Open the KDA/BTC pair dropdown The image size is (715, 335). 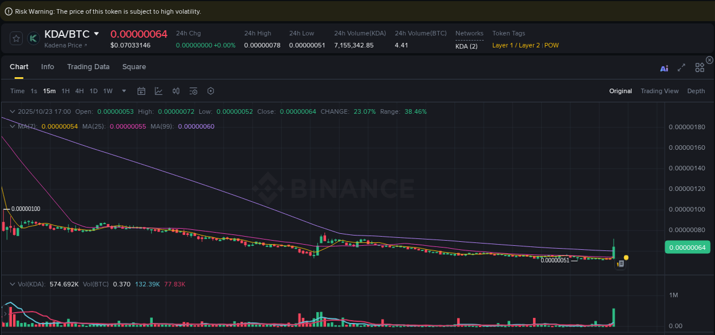[x=96, y=34]
